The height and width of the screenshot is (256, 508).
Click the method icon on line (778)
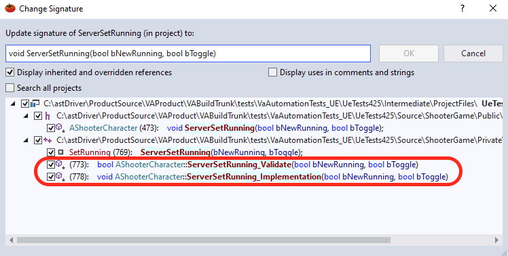(x=60, y=177)
